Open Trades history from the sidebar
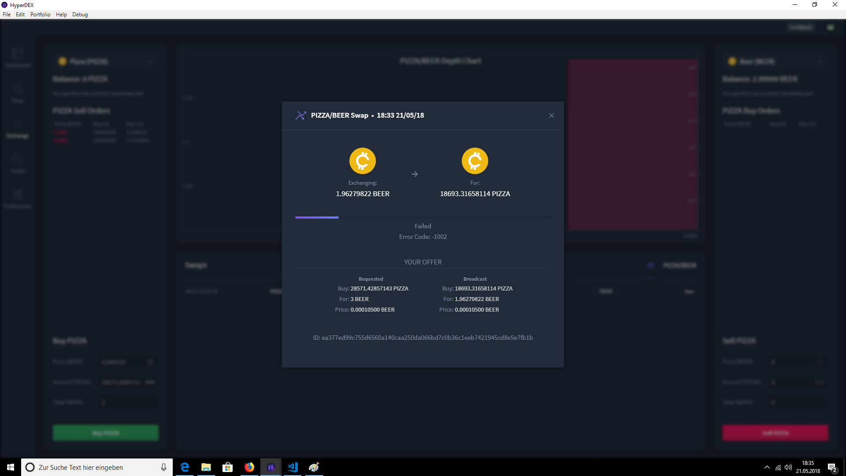Viewport: 846px width, 476px height. [18, 163]
